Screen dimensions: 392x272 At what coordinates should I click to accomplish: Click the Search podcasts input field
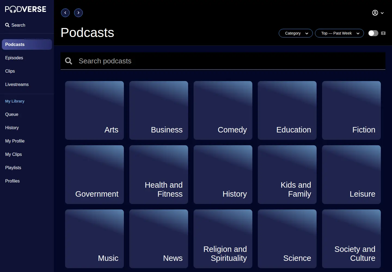pyautogui.click(x=223, y=61)
